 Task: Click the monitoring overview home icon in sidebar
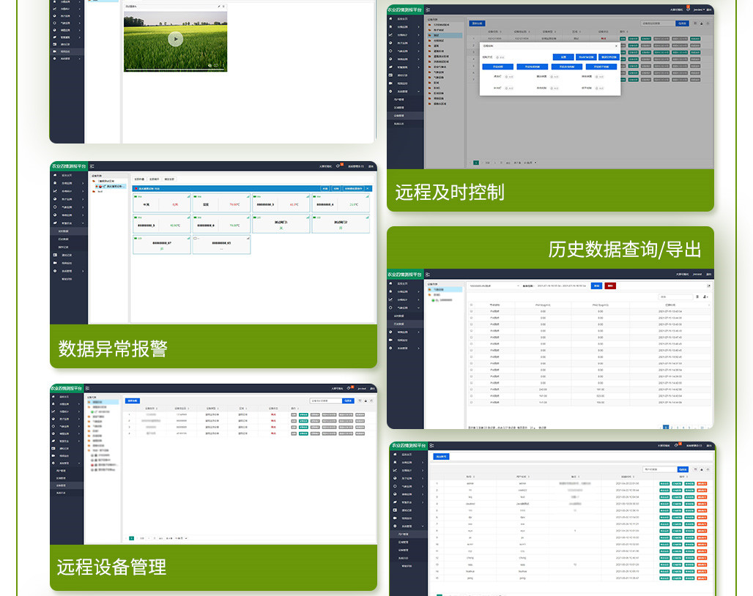click(x=54, y=174)
